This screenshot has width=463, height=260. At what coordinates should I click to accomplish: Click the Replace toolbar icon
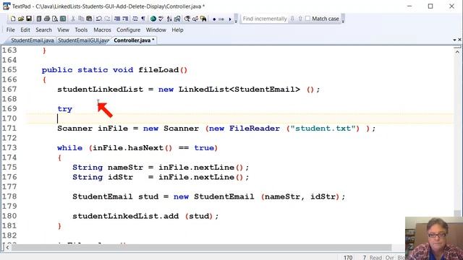click(x=195, y=19)
